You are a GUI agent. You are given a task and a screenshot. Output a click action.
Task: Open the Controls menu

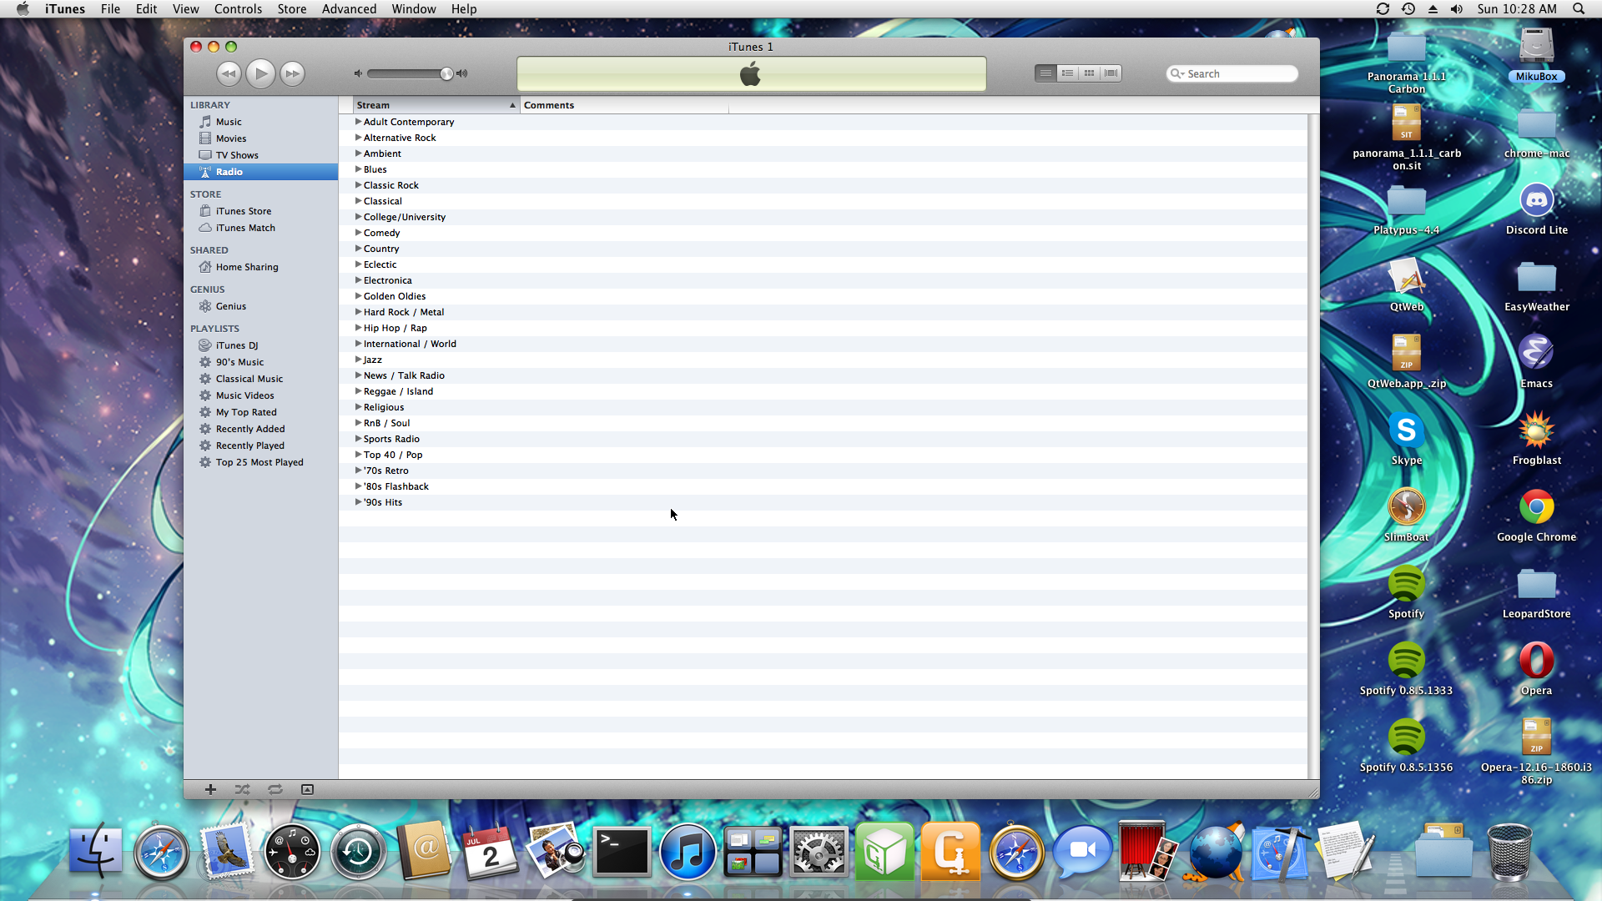click(238, 9)
